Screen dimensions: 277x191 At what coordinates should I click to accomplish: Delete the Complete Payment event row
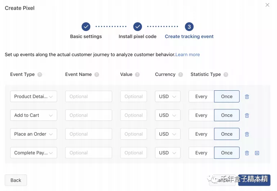[247, 153]
